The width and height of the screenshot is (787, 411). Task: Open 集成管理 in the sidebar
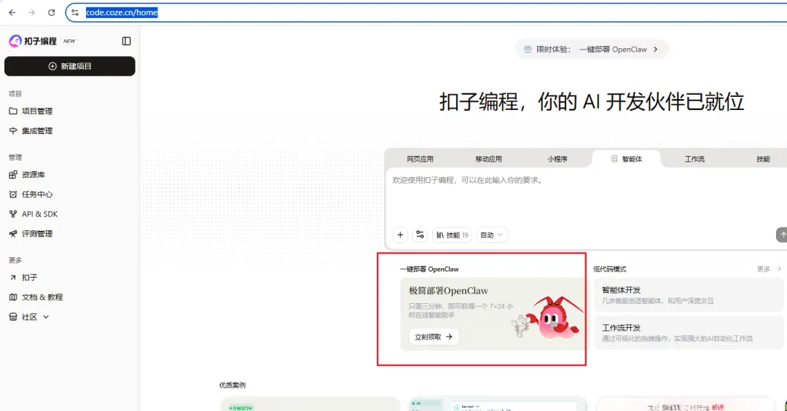click(x=70, y=131)
